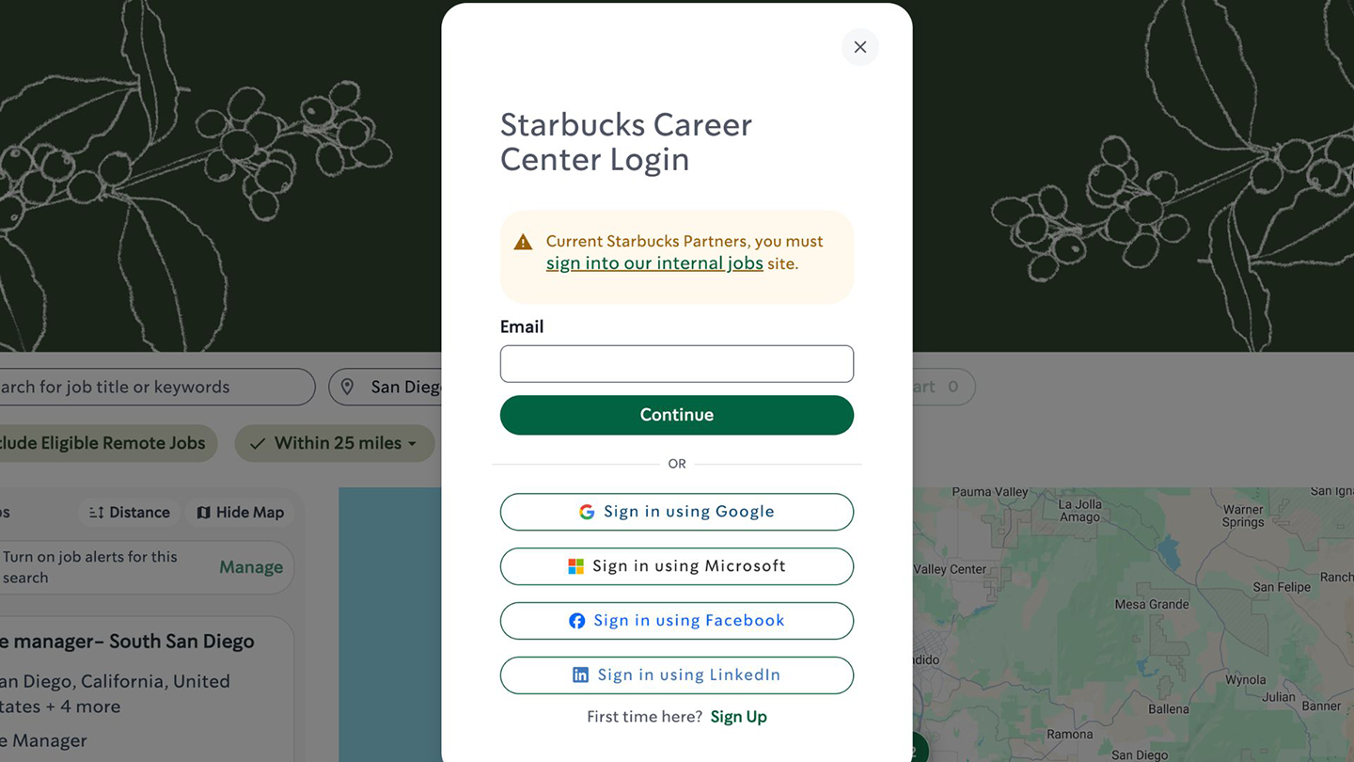
Task: Click the First time here? text
Action: coord(644,717)
